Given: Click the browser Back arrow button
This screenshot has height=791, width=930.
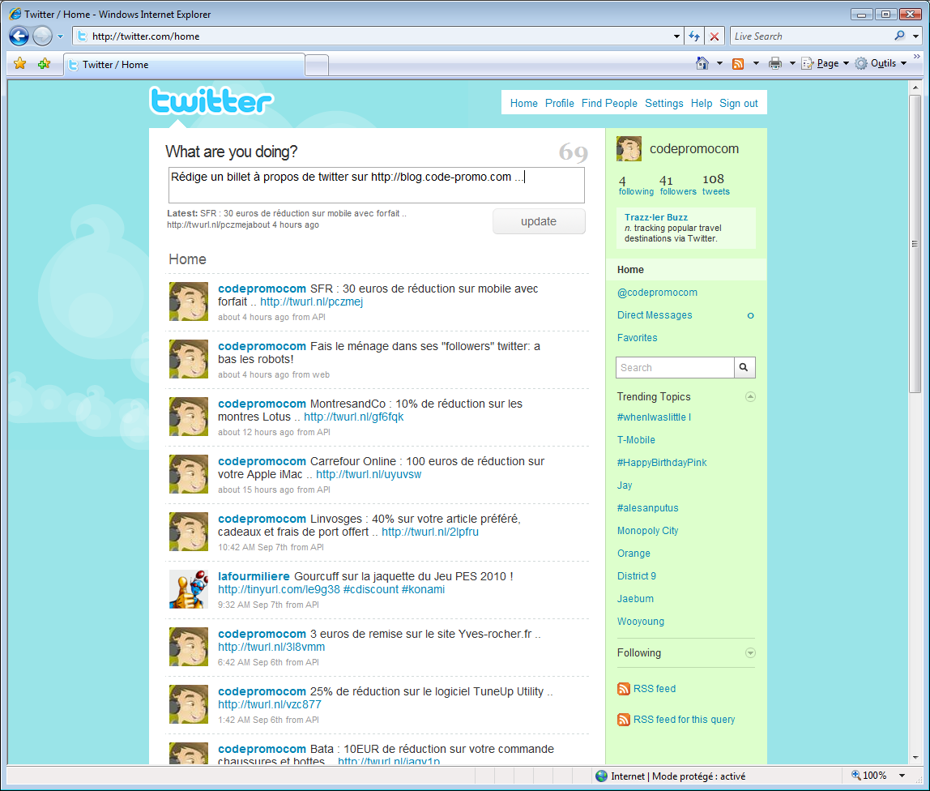Looking at the screenshot, I should pos(19,36).
